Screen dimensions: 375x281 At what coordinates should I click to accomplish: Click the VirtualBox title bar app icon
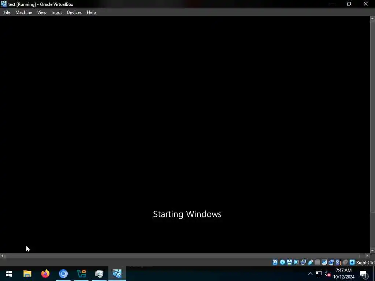4,4
